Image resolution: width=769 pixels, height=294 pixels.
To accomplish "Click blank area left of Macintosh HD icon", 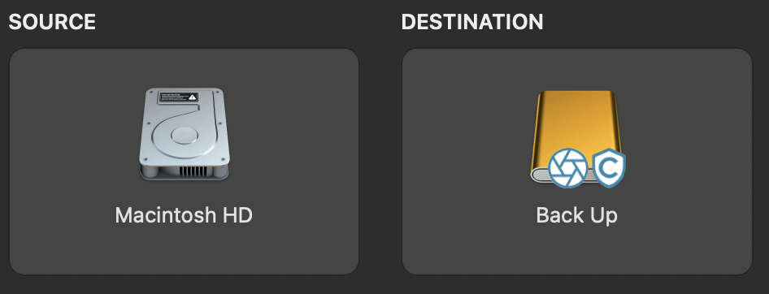I will click(73, 135).
